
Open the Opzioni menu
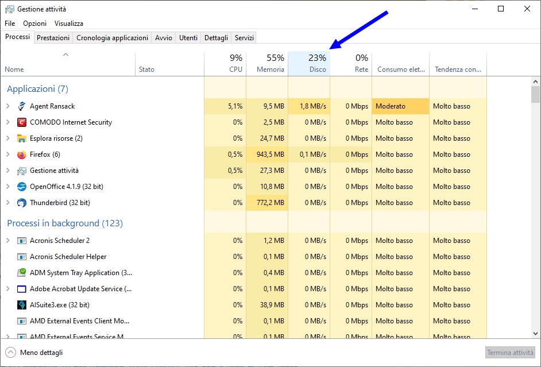(x=35, y=24)
